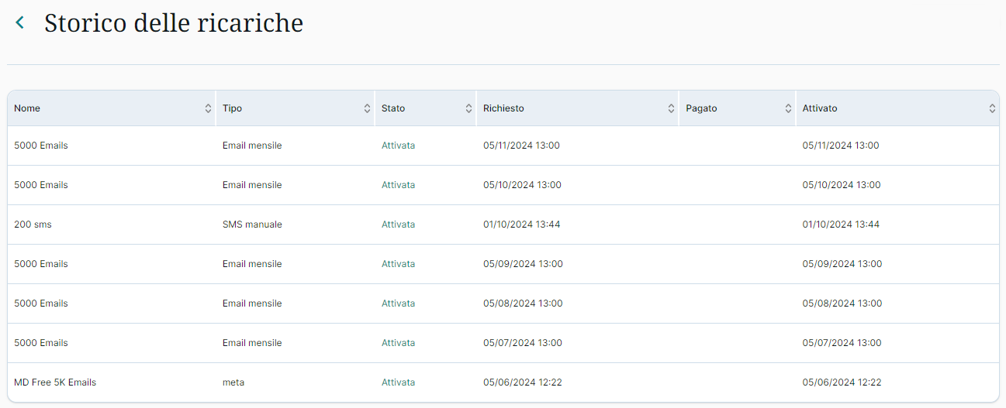Select the 5000 Emails row requested 05/10/2024
The width and height of the screenshot is (1006, 408).
pos(41,185)
